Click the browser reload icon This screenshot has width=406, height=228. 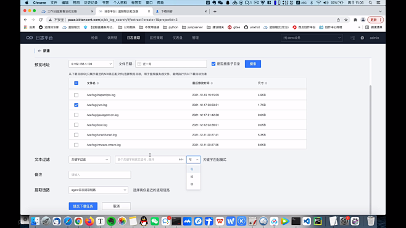tap(41, 20)
